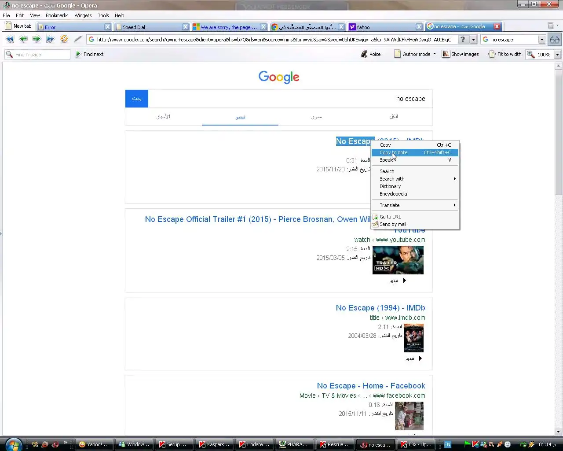Screen dimensions: 563x451
Task: Open 'No Escape (1994) - IMDb' link
Action: tap(380, 308)
